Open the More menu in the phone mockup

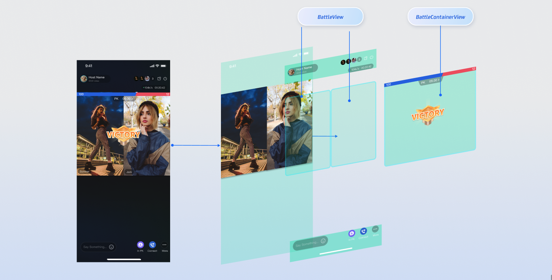pos(165,245)
